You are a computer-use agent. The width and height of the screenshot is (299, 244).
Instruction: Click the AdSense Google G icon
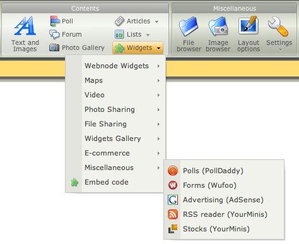(173, 200)
